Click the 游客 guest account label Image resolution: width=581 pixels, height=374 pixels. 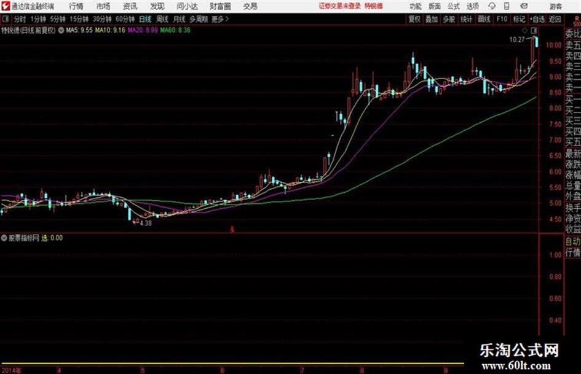click(556, 6)
